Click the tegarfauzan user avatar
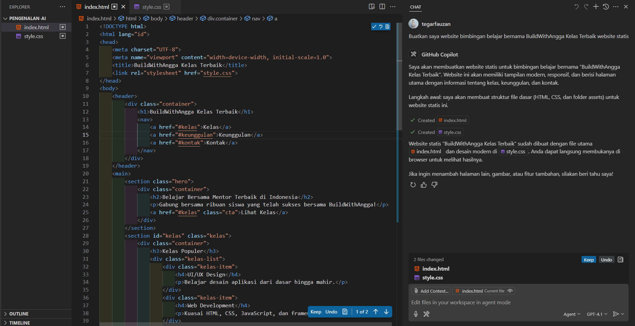The height and width of the screenshot is (326, 635). 413,24
